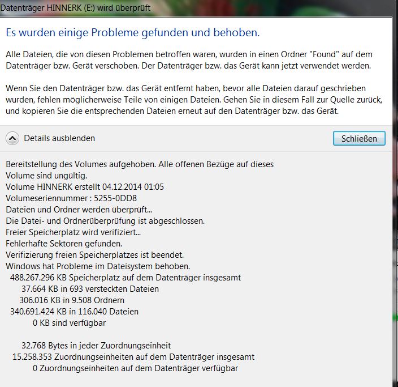Select the dialog title 'Datenträger HINNERK (E:) wird überprüft'
The height and width of the screenshot is (387, 398).
75,7
